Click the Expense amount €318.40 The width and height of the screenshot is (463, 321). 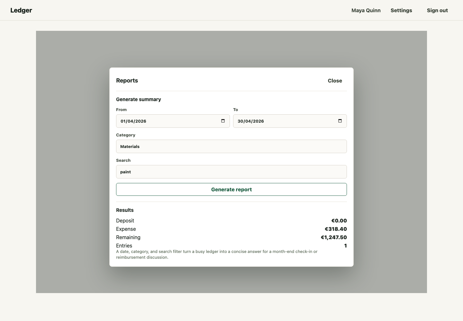click(x=336, y=229)
